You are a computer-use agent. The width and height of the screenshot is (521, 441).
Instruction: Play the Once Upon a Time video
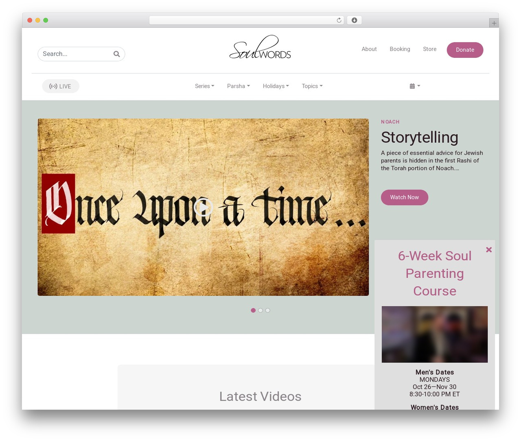[203, 207]
